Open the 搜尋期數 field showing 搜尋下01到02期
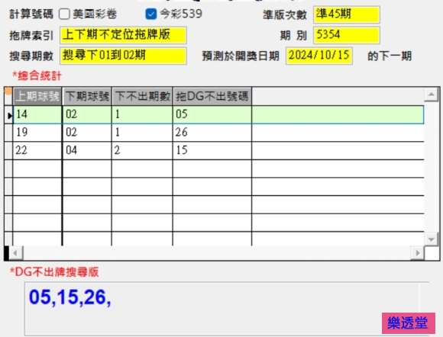443x337 pixels. [x=123, y=56]
